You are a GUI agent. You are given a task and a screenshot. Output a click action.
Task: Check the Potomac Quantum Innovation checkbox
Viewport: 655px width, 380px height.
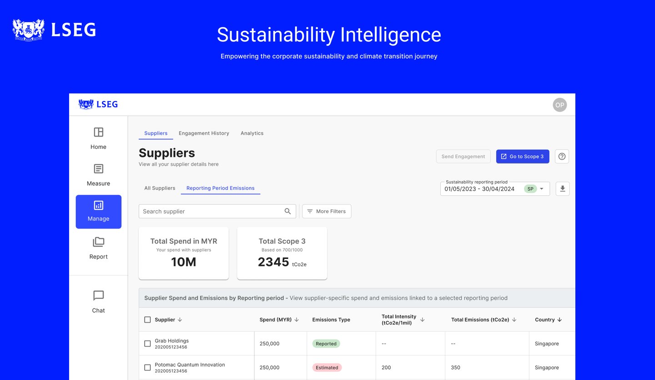(x=147, y=367)
